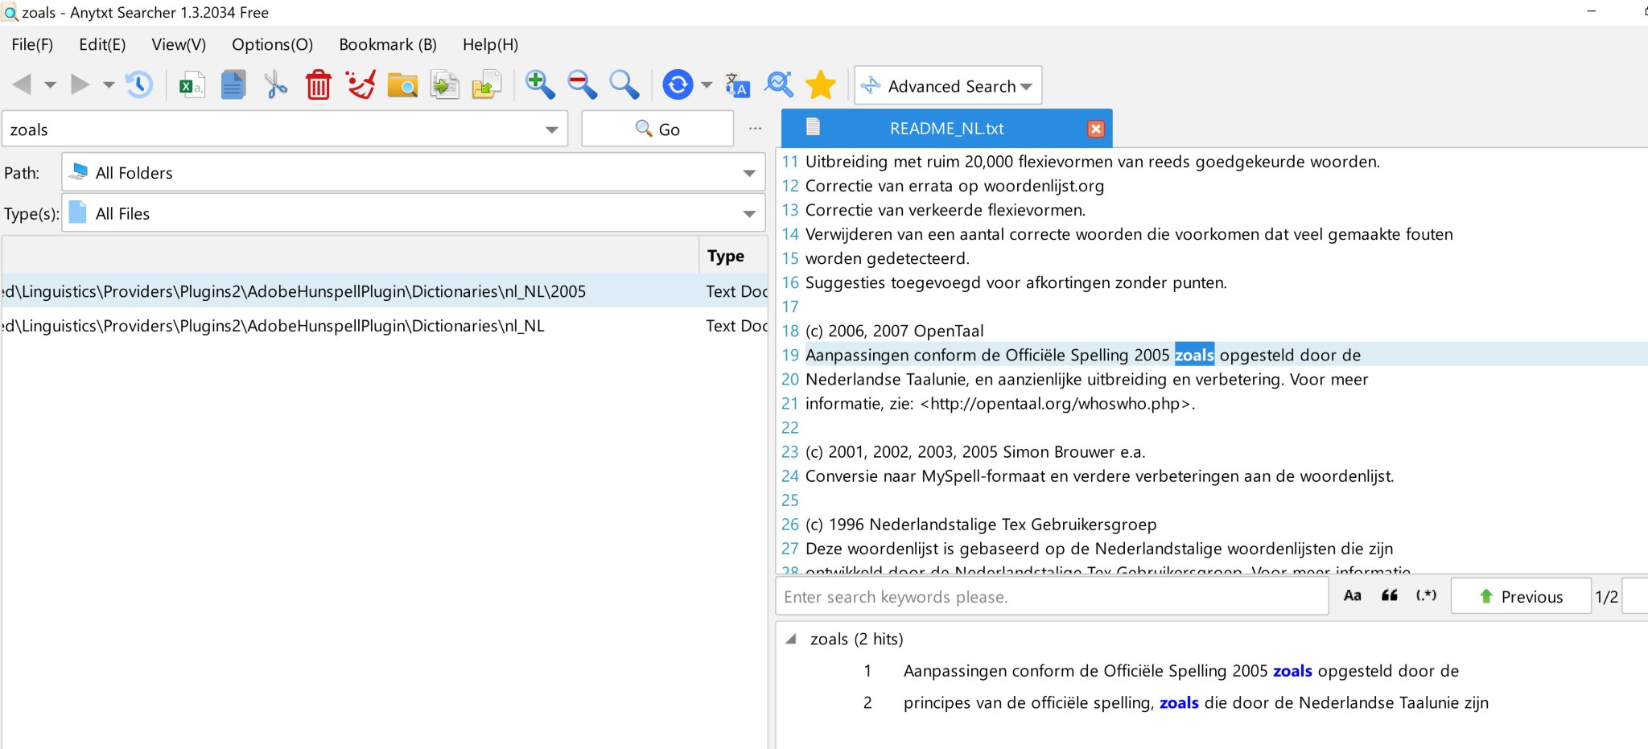Toggle the regex (.*) option
Screen dimensions: 1648x749
[1426, 596]
